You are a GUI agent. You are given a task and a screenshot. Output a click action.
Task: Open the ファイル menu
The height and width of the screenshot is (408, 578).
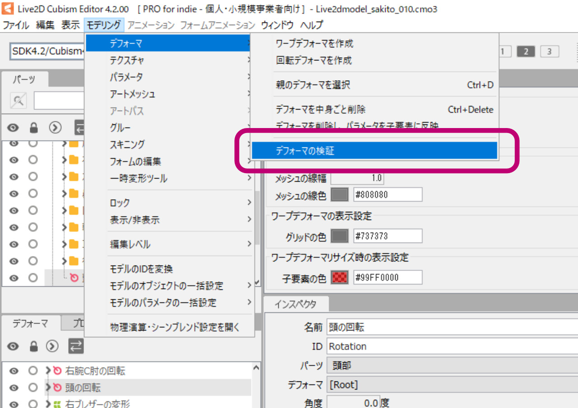tap(16, 25)
